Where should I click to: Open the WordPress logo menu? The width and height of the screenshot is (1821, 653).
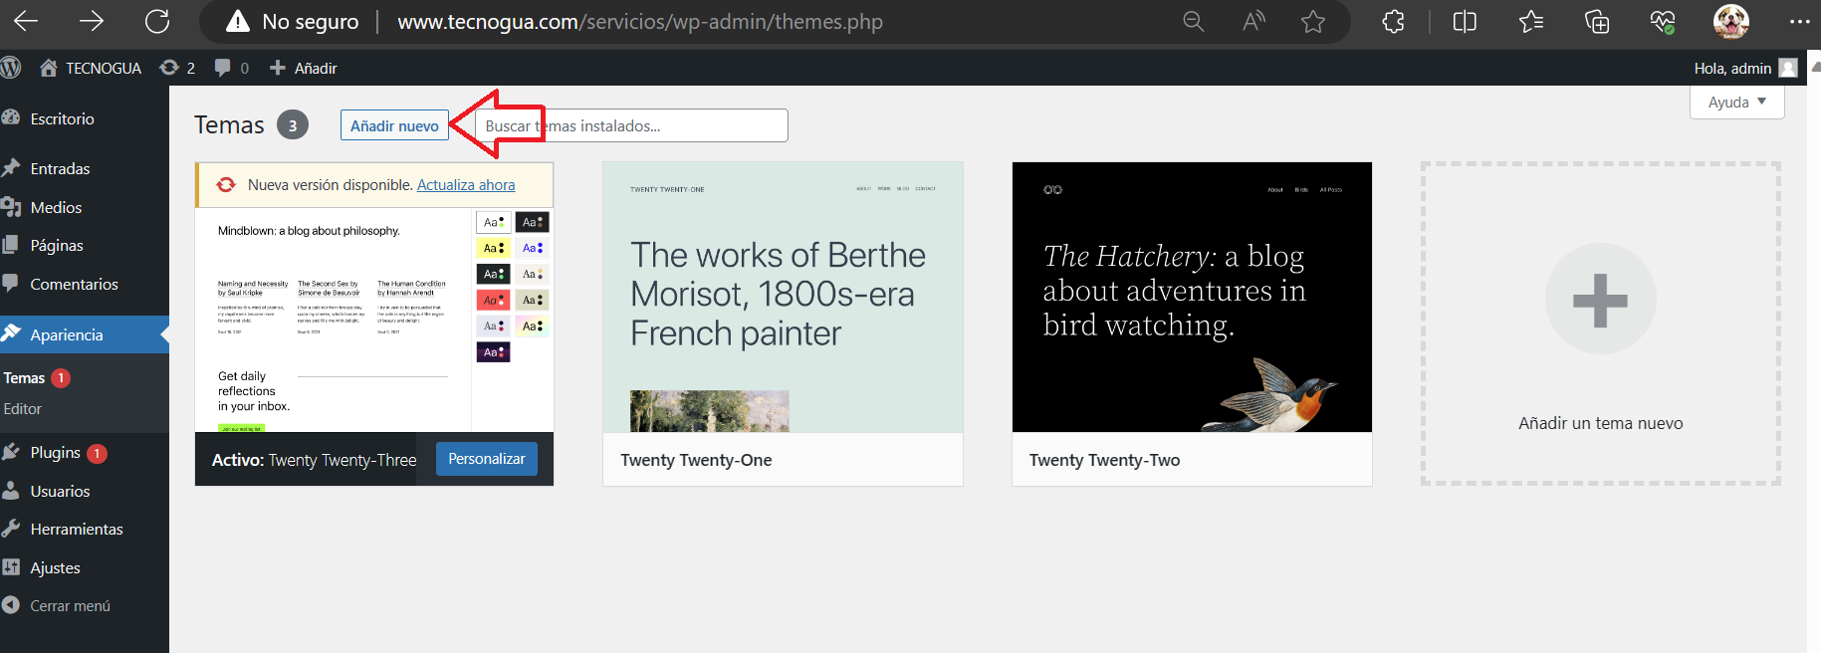[x=11, y=68]
